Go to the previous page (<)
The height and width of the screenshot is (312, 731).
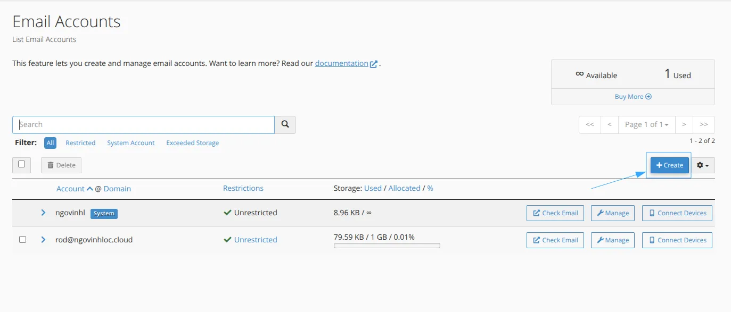610,124
